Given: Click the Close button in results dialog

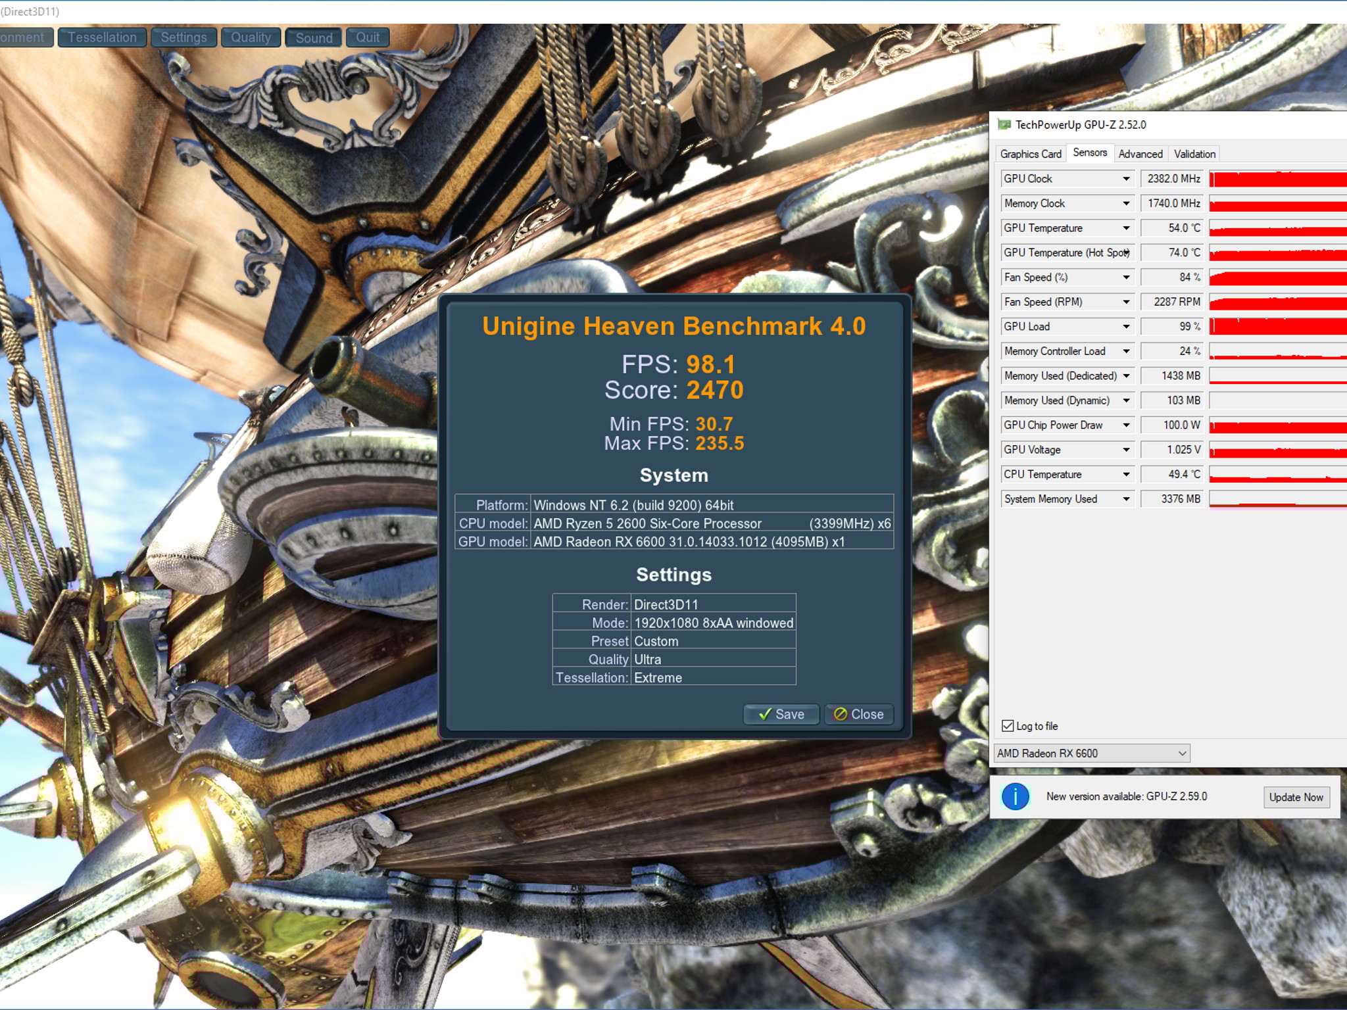Looking at the screenshot, I should coord(859,714).
